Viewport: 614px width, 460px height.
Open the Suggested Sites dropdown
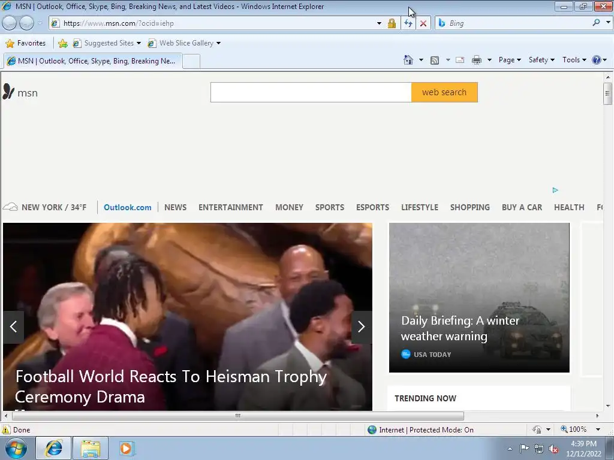click(x=107, y=43)
